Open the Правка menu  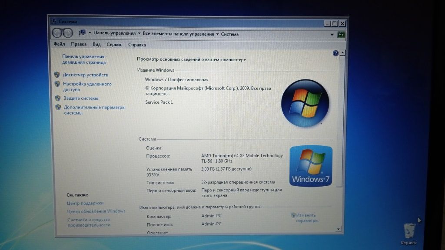[79, 44]
